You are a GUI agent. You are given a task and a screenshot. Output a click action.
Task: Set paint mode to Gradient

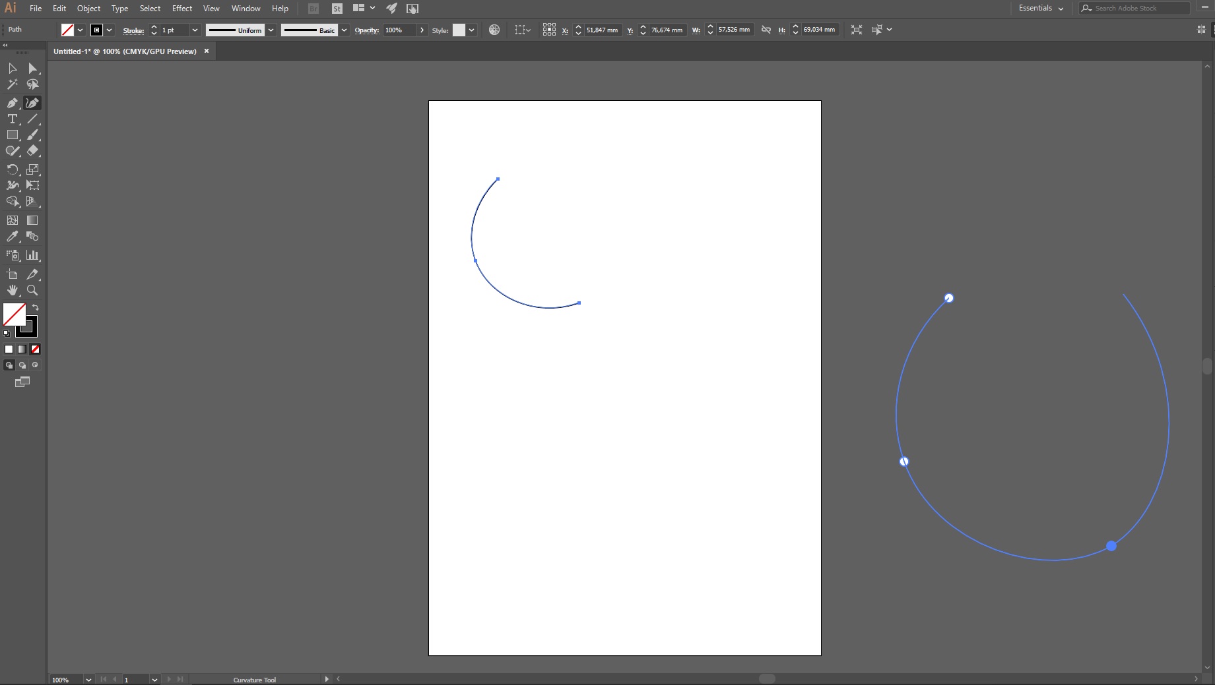[22, 349]
